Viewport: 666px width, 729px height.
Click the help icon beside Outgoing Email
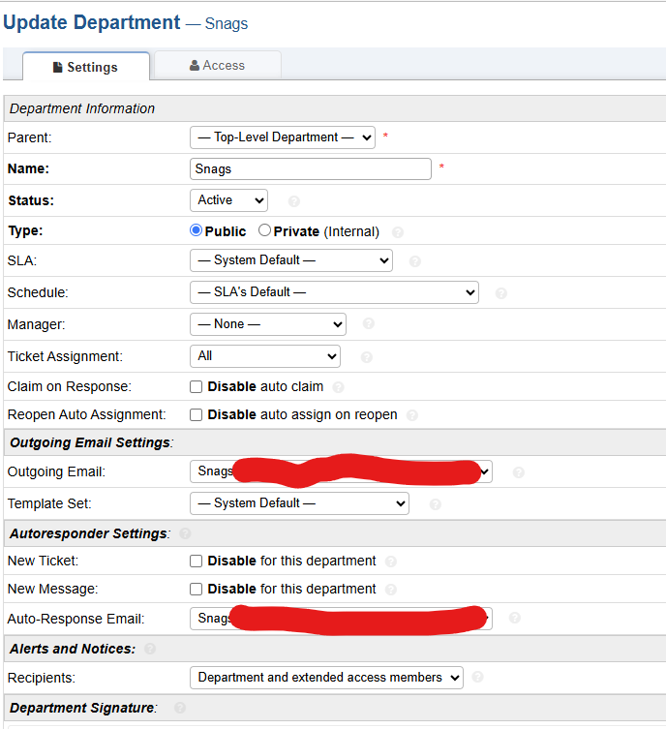tap(519, 472)
